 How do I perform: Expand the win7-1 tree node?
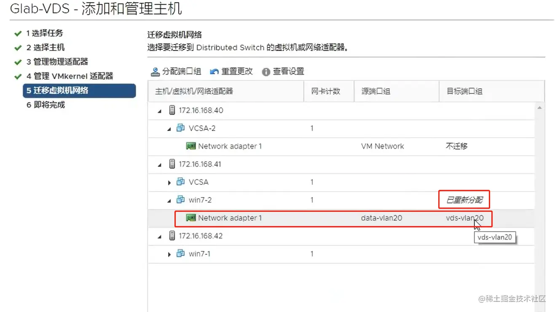(x=169, y=254)
